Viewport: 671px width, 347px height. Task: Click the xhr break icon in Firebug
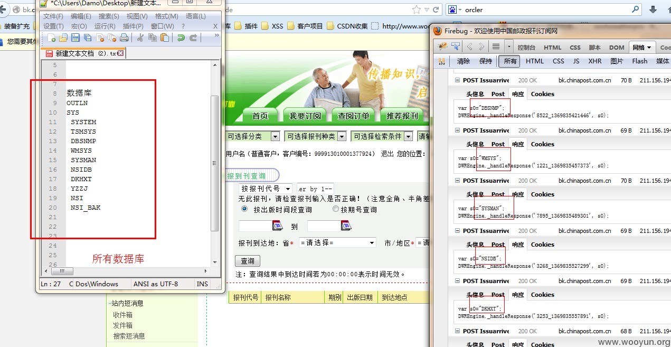click(x=442, y=61)
